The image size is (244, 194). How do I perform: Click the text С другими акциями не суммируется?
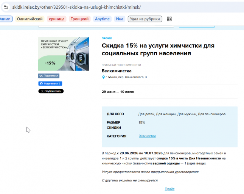coord(130,180)
